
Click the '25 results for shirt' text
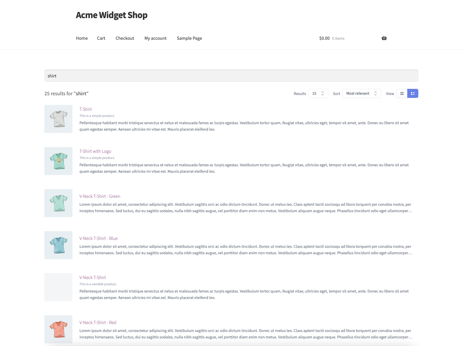66,94
